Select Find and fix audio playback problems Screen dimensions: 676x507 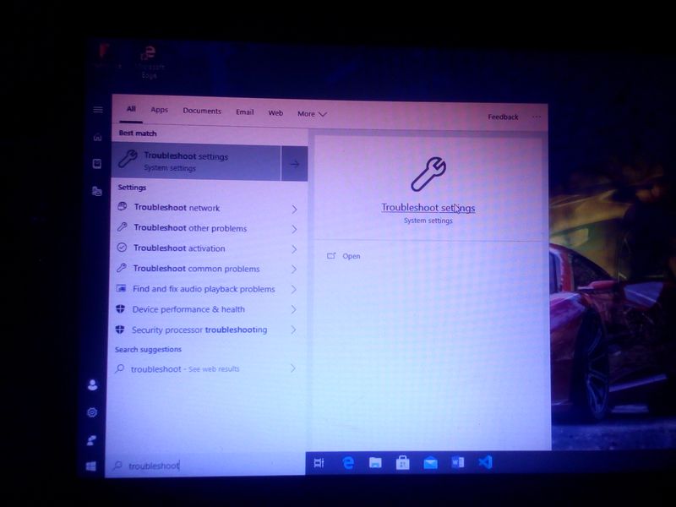tap(203, 289)
